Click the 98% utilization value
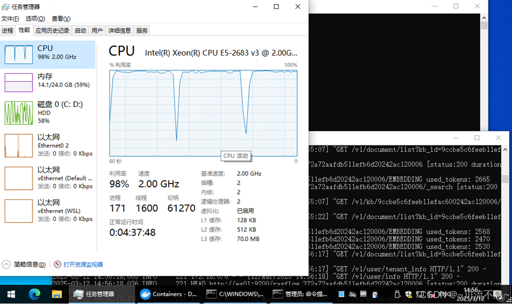This screenshot has height=304, width=512. (119, 184)
